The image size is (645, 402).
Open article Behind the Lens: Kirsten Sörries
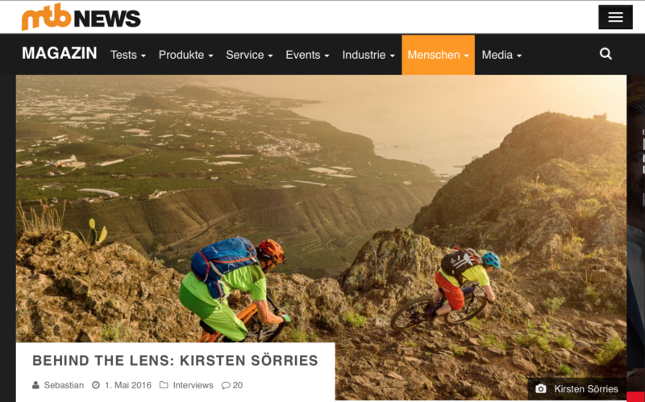point(175,360)
